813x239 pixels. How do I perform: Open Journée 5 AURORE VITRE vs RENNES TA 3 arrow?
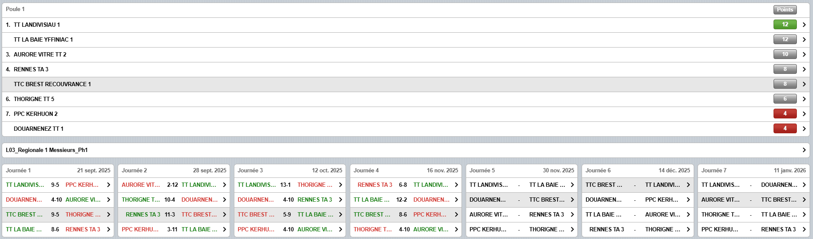pyautogui.click(x=572, y=215)
